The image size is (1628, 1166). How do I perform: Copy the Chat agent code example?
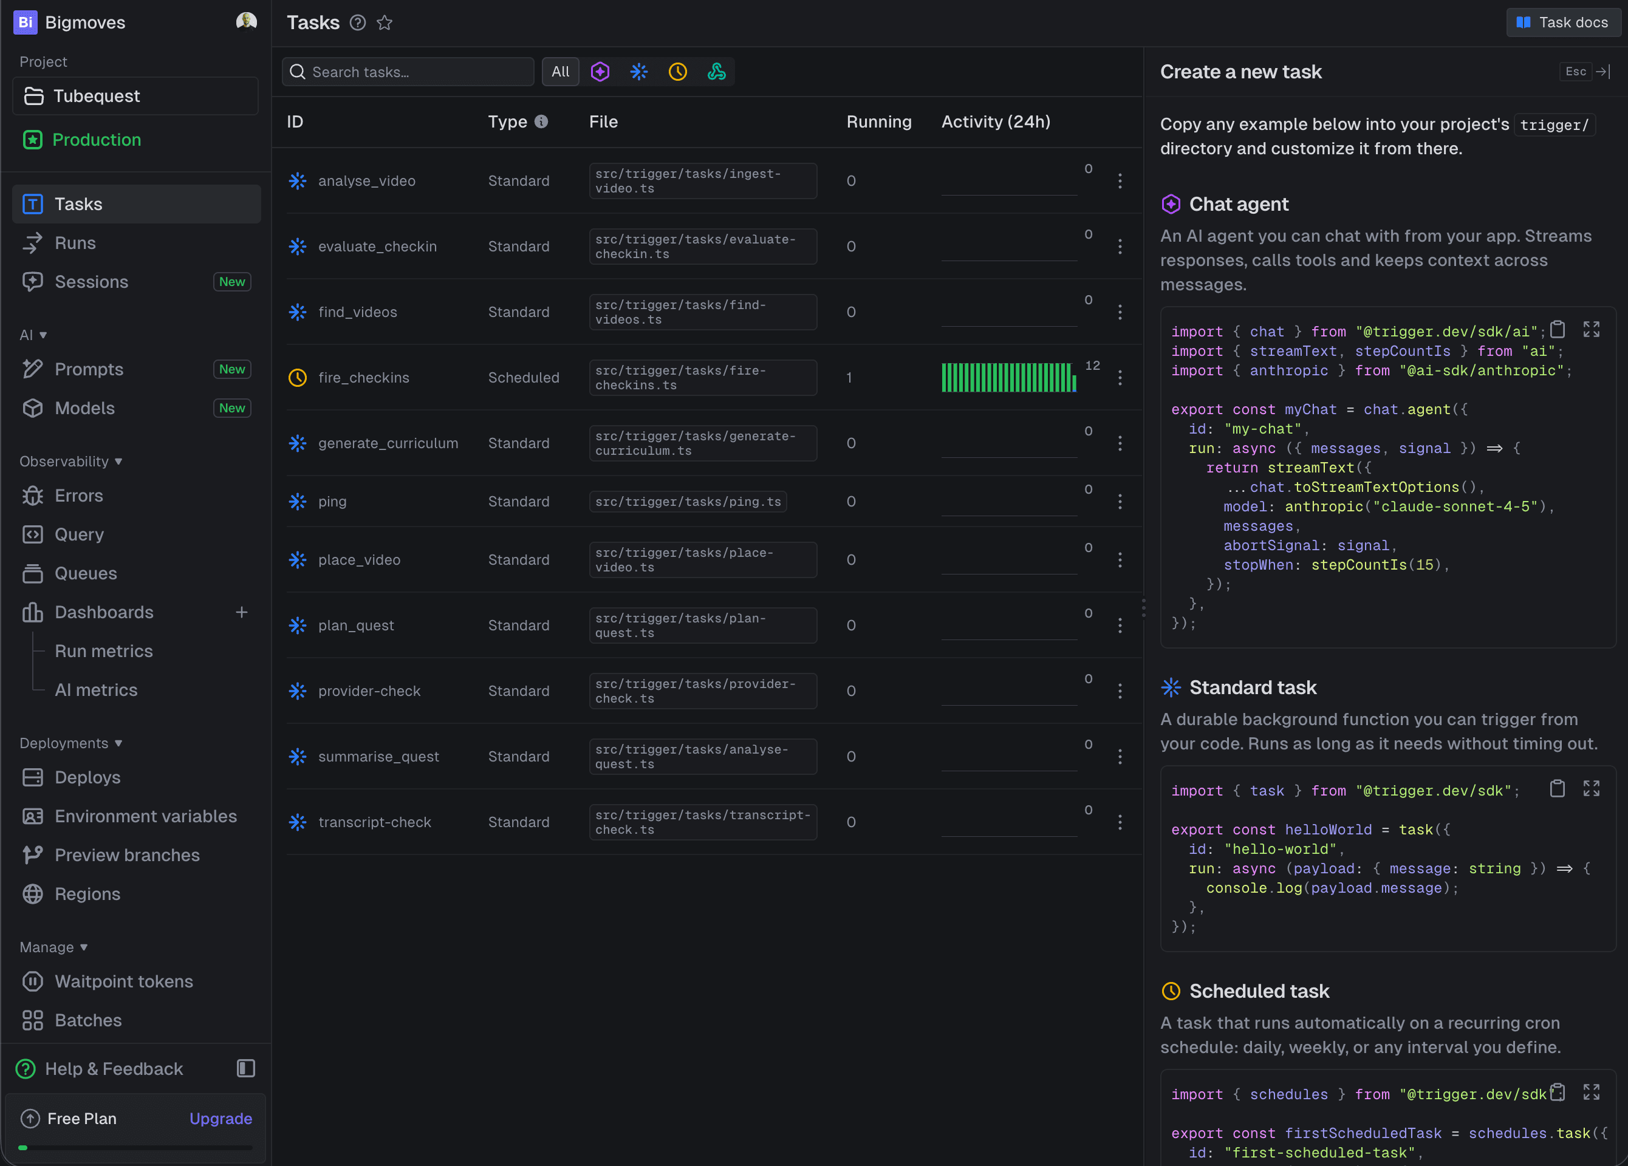click(x=1557, y=329)
